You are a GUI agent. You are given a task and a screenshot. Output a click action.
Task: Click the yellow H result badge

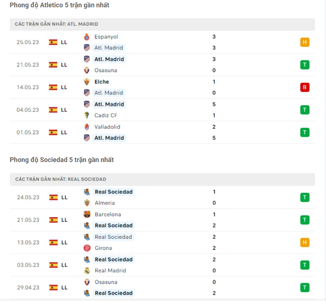pyautogui.click(x=305, y=42)
